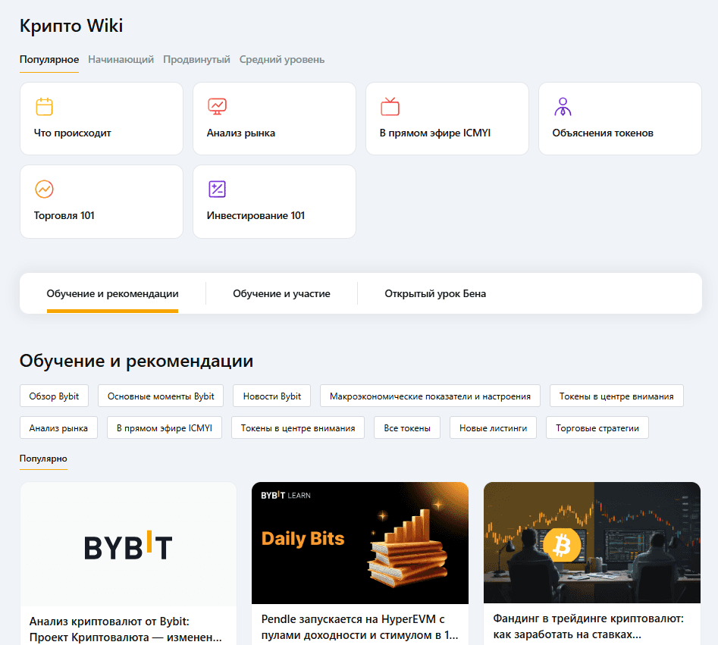Switch to the Продвинутый tab
This screenshot has width=718, height=645.
point(196,60)
